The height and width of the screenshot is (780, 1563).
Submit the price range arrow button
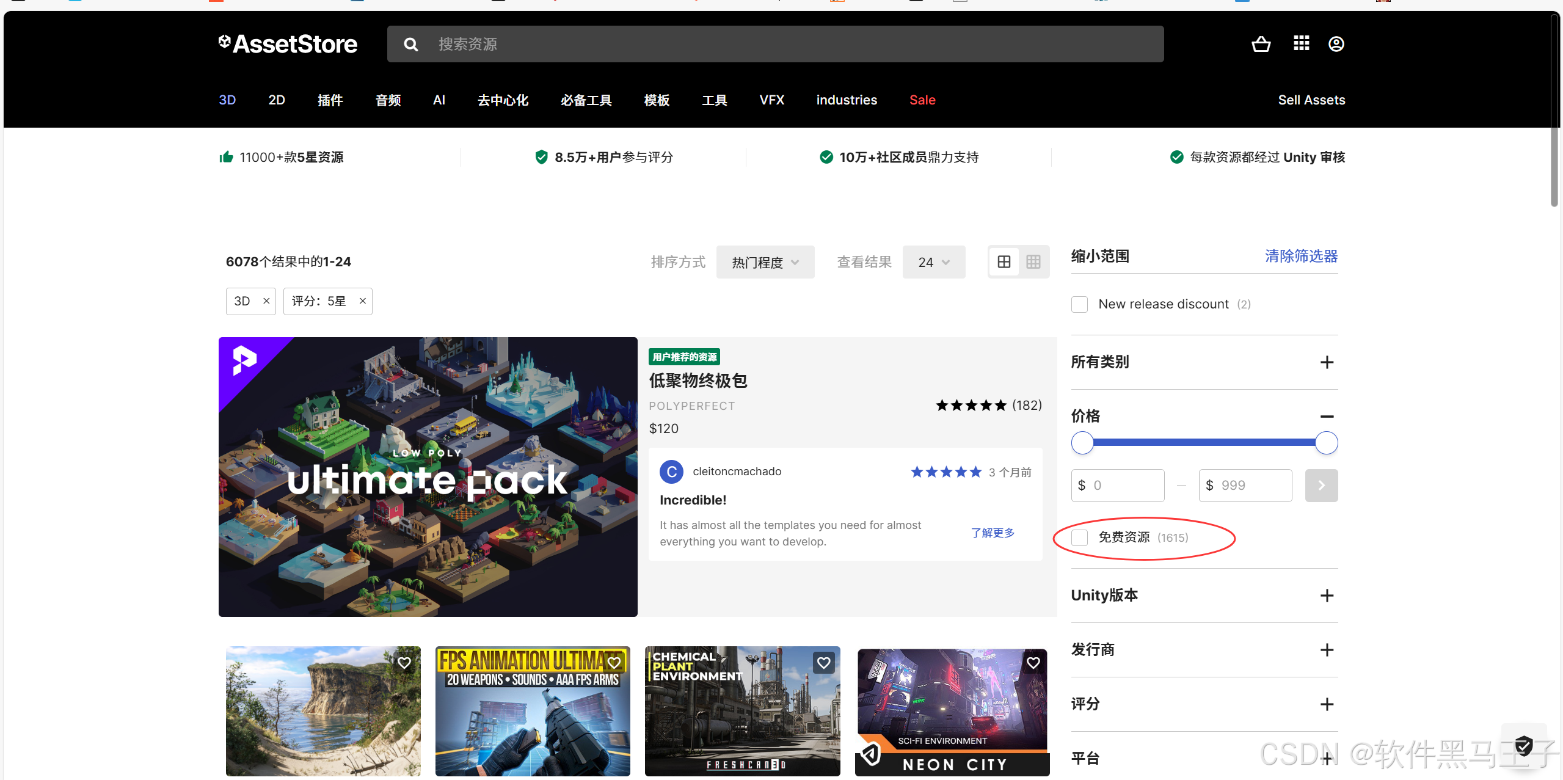click(1321, 486)
